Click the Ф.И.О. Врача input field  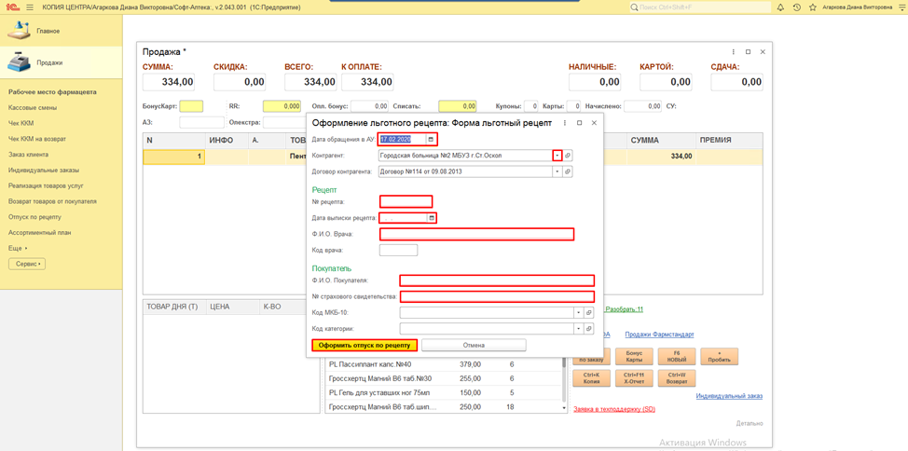[476, 234]
